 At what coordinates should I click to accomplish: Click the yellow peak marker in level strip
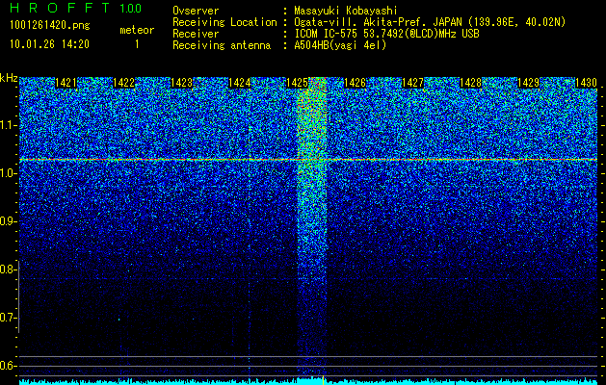[323, 380]
